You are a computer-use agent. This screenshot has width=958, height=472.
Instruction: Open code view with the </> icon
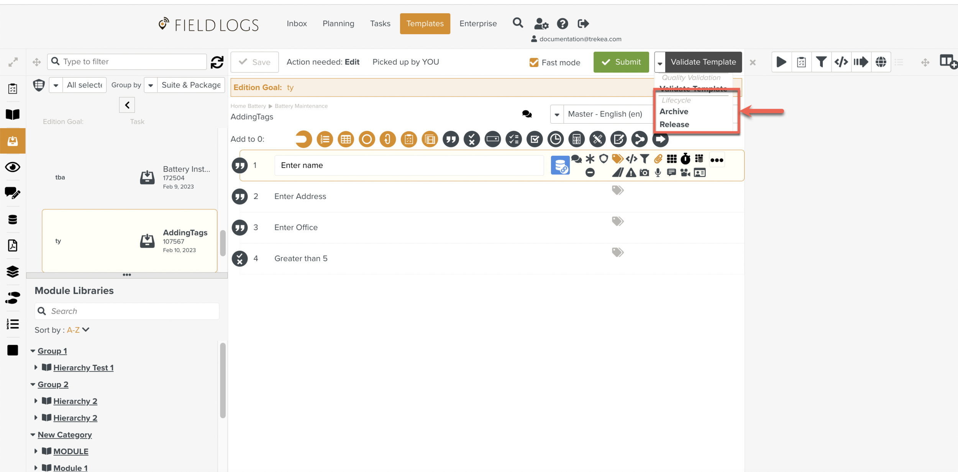click(x=841, y=62)
